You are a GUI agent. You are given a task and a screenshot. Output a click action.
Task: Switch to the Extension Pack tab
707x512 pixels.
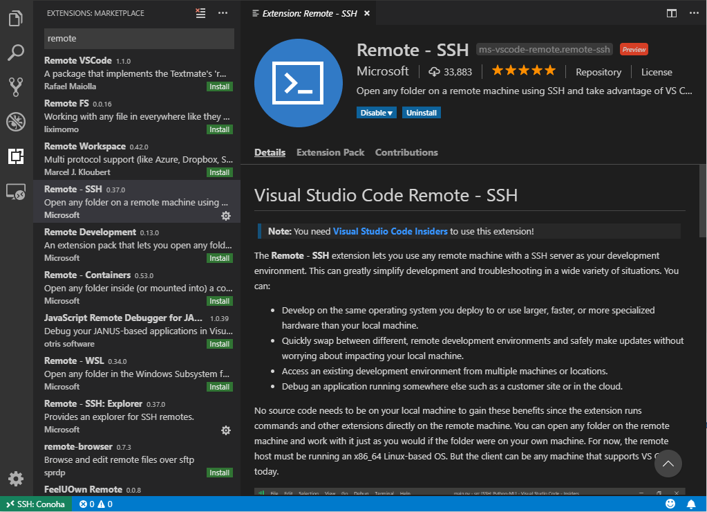[x=330, y=152]
